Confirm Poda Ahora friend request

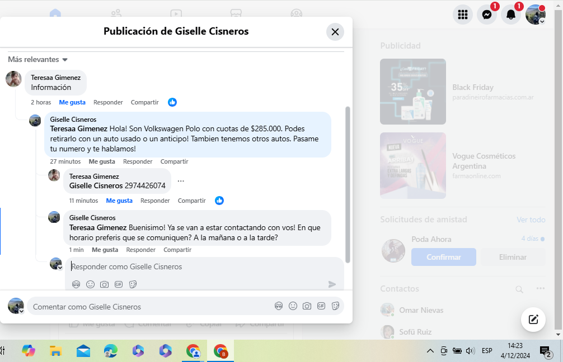tap(443, 257)
